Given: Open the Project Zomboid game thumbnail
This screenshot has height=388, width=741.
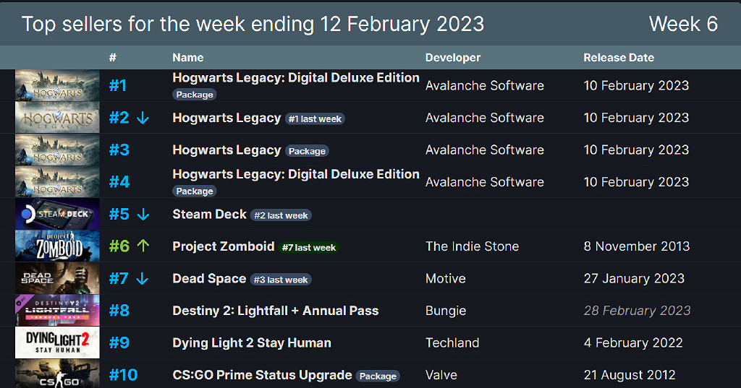Looking at the screenshot, I should coord(57,246).
